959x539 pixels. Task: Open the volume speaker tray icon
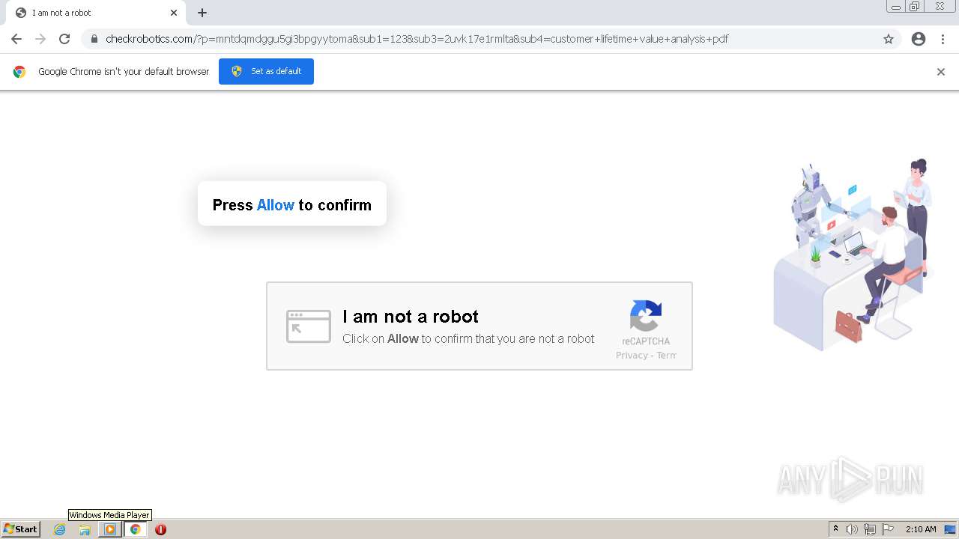pyautogui.click(x=852, y=529)
